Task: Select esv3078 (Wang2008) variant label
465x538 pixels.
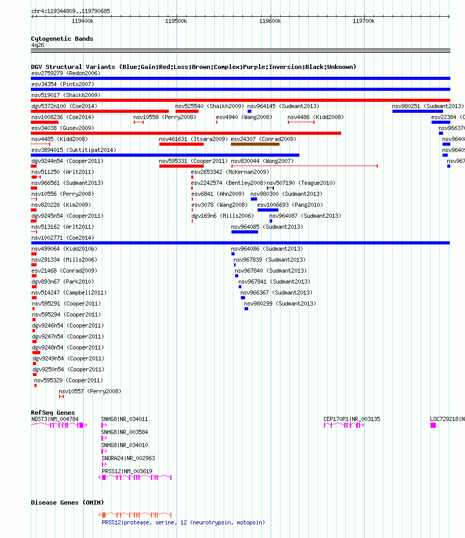Action: point(219,205)
